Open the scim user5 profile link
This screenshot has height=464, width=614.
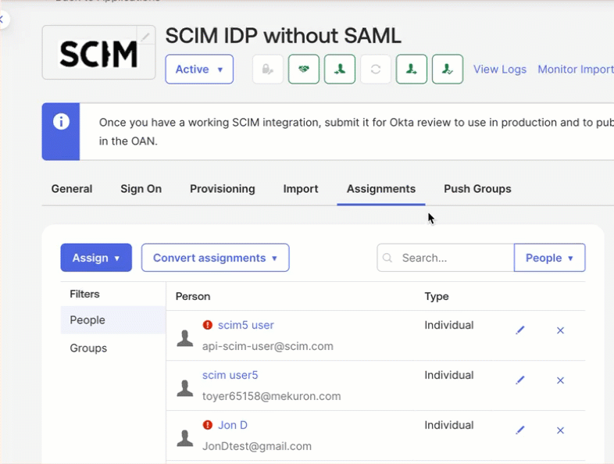[230, 375]
